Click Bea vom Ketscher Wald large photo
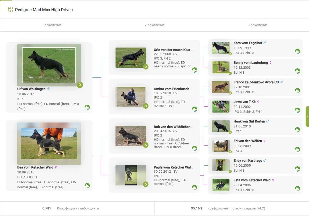Viewport: 309px width, 216px height. 49,143
